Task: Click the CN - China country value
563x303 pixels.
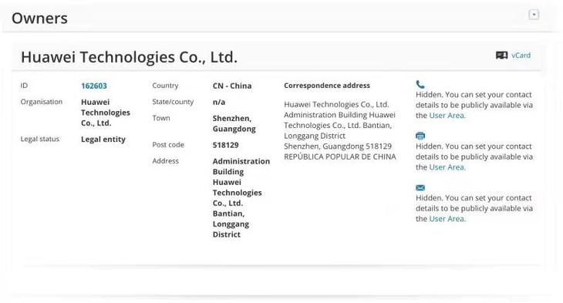Action: point(232,86)
